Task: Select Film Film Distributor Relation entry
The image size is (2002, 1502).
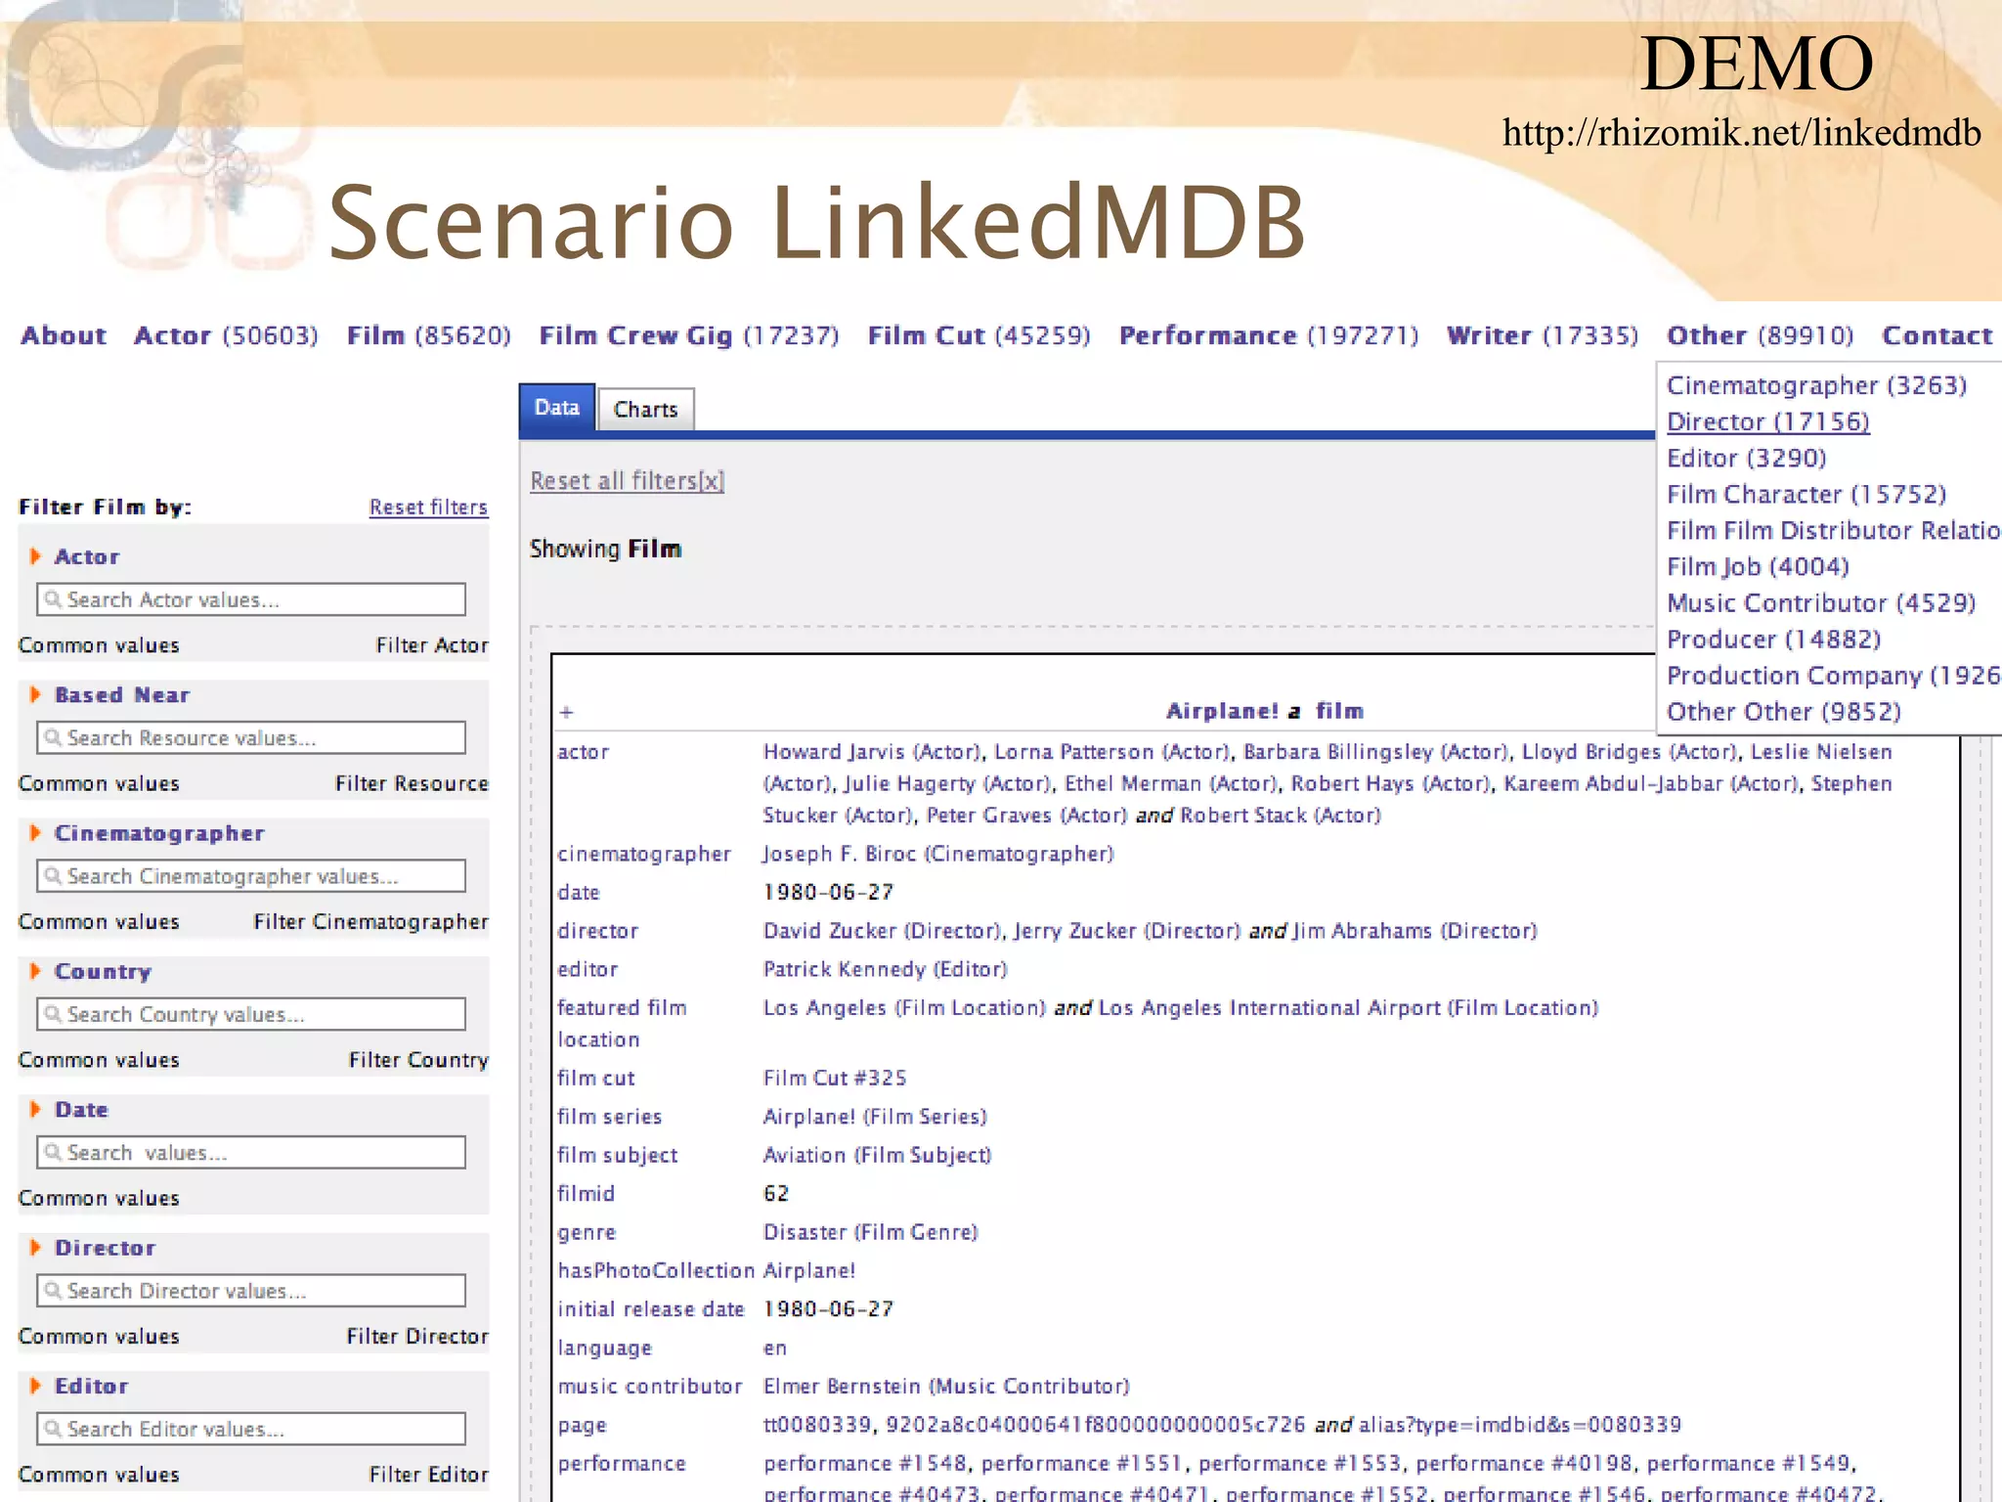Action: pos(1834,530)
